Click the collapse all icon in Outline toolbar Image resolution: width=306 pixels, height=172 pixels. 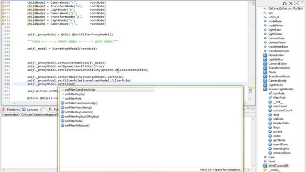[x=296, y=3]
